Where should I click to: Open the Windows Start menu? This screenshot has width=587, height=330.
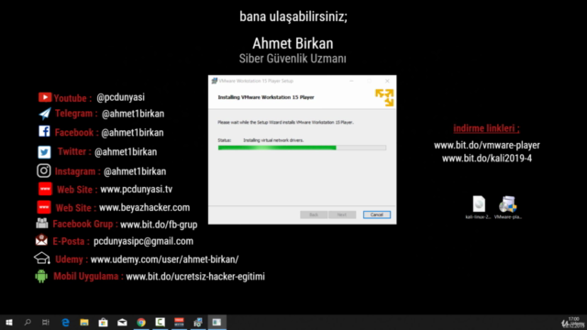pyautogui.click(x=9, y=322)
